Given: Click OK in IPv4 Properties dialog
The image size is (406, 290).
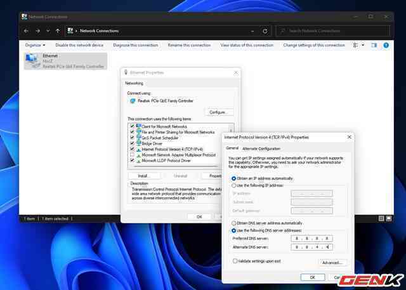Looking at the screenshot, I should point(313,277).
